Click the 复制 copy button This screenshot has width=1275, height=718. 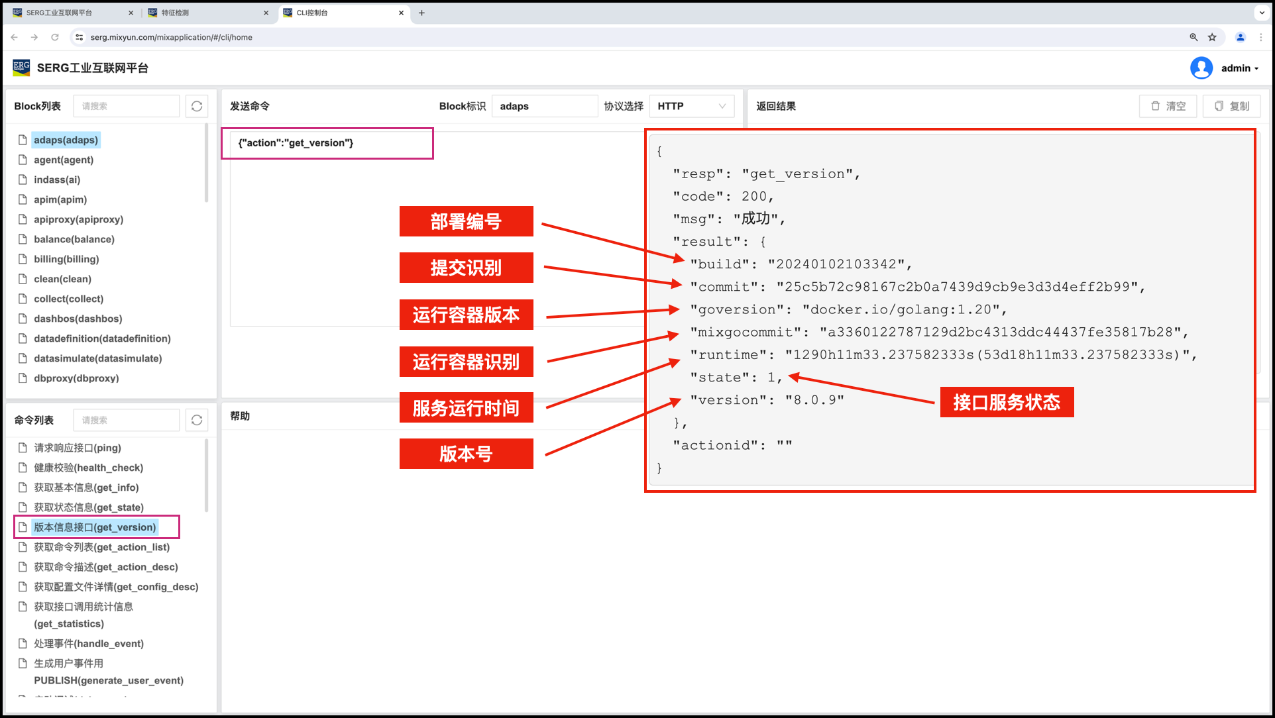(x=1232, y=106)
